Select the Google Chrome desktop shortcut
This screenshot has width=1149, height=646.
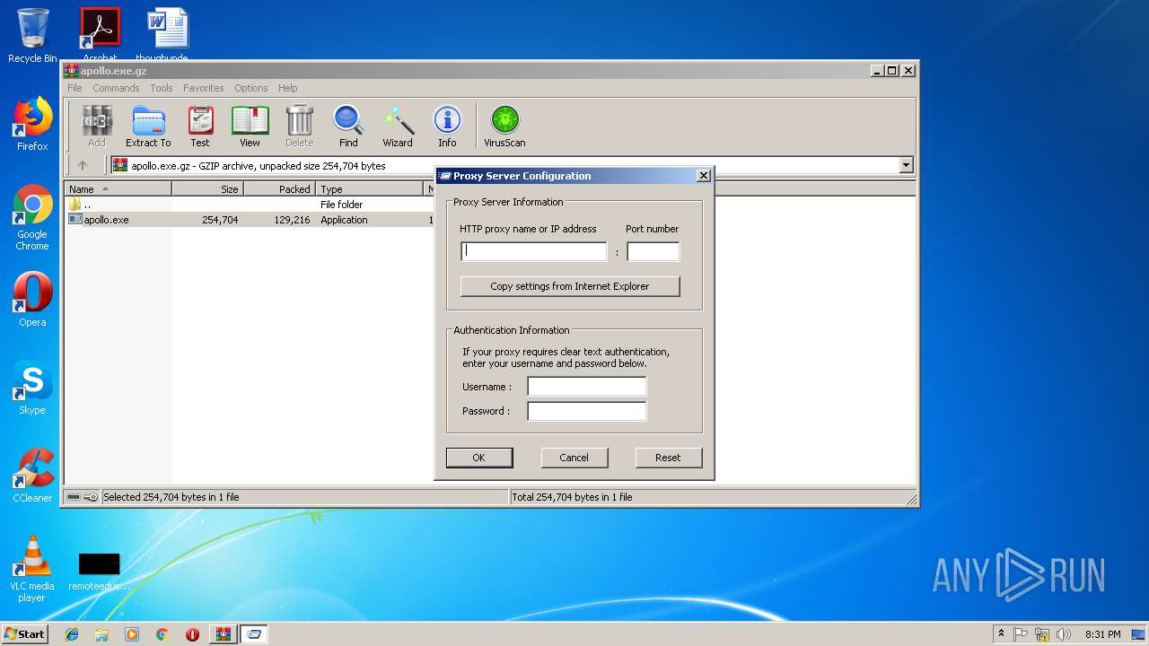click(32, 217)
